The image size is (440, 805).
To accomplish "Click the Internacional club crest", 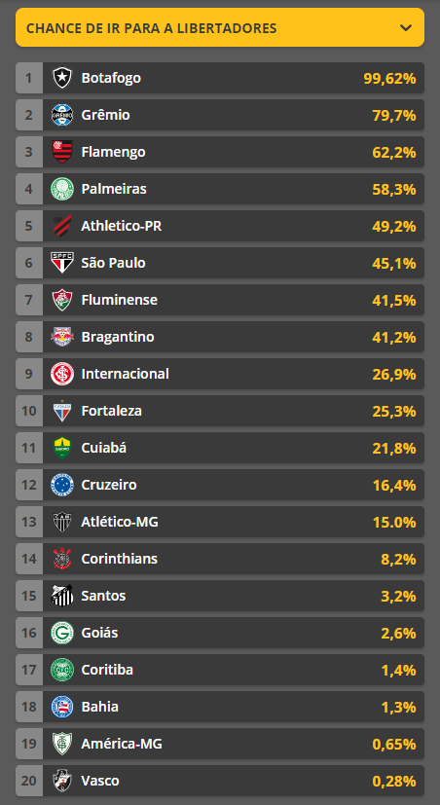I will pos(62,374).
